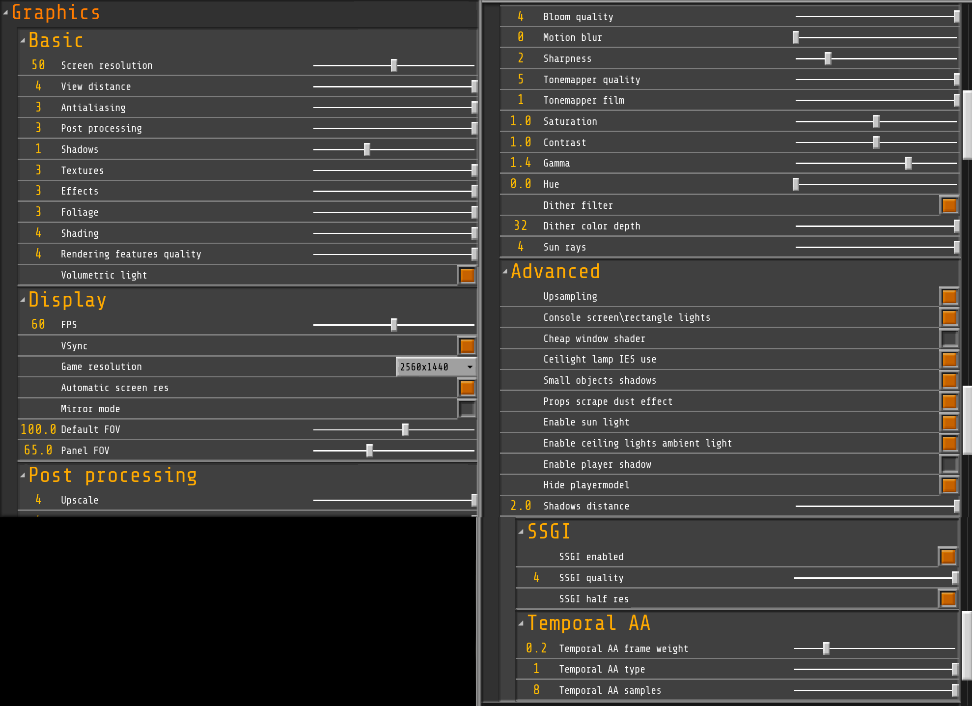Click the Gamma slider handle
972x706 pixels.
click(908, 163)
